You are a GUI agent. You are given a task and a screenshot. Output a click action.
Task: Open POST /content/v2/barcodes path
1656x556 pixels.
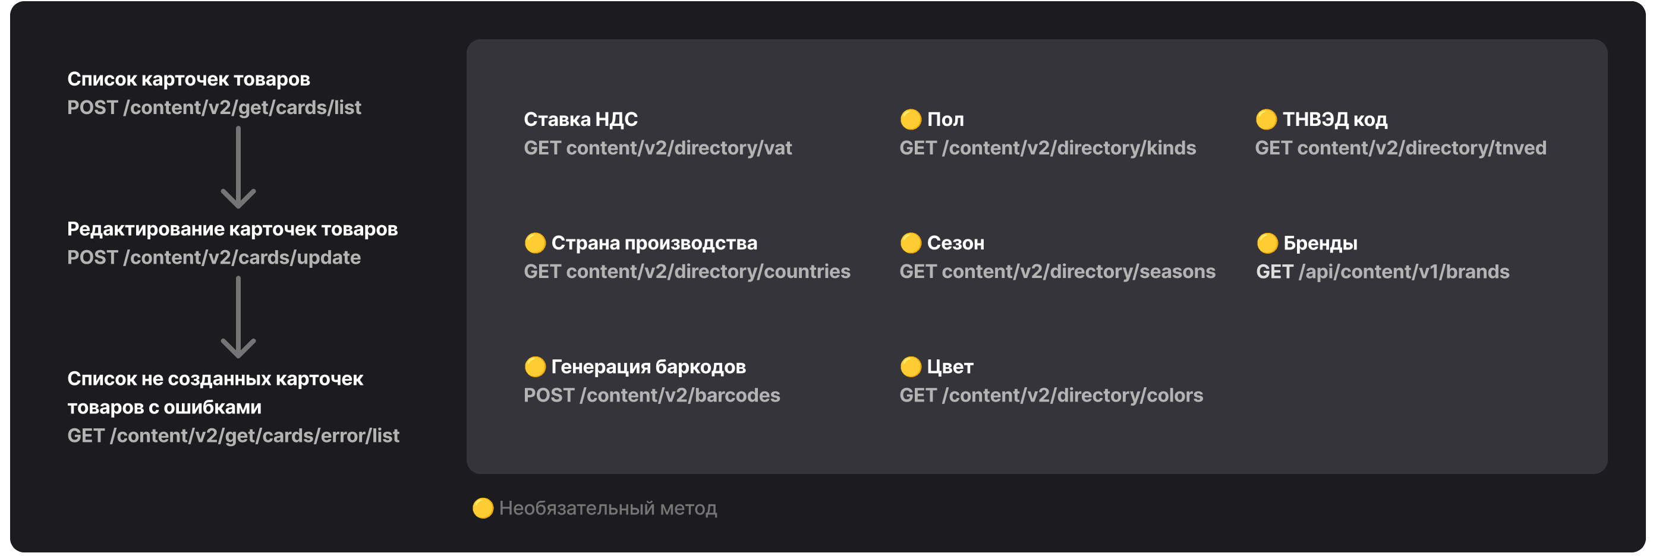click(x=652, y=395)
